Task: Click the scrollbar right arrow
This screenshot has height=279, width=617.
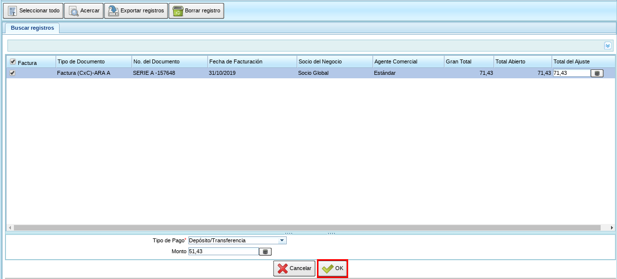Action: (612, 227)
